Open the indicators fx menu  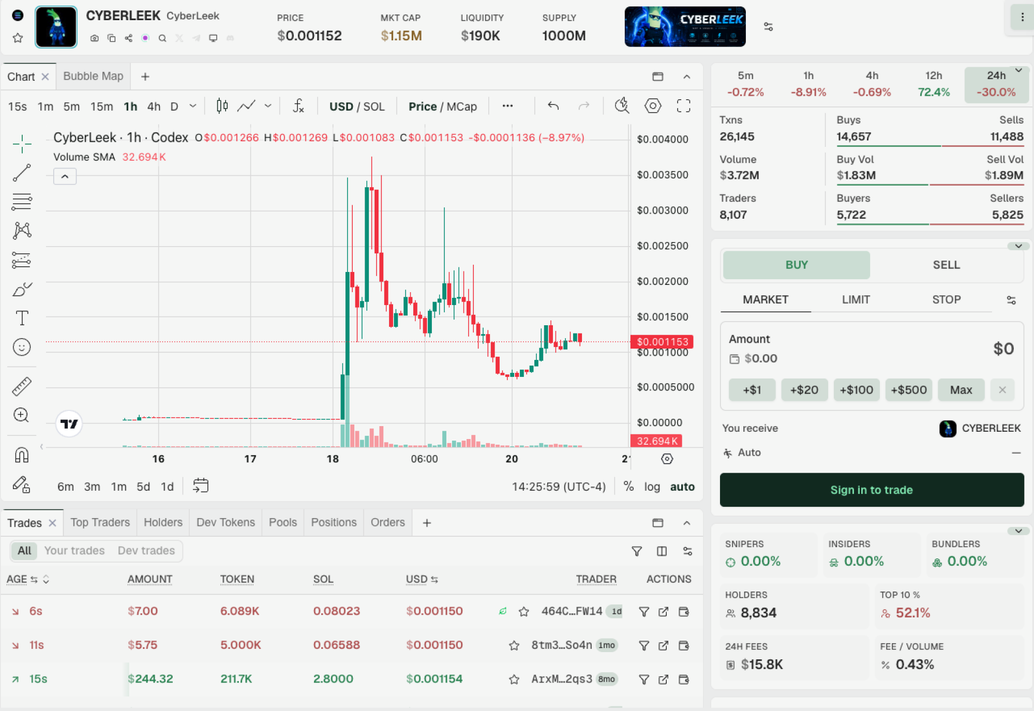pos(298,106)
